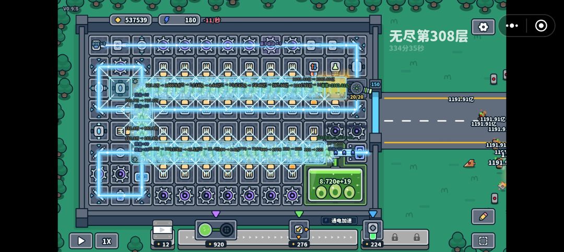Tap the orange triangle enemy on the grass
564x252 pixels.
(x=469, y=164)
